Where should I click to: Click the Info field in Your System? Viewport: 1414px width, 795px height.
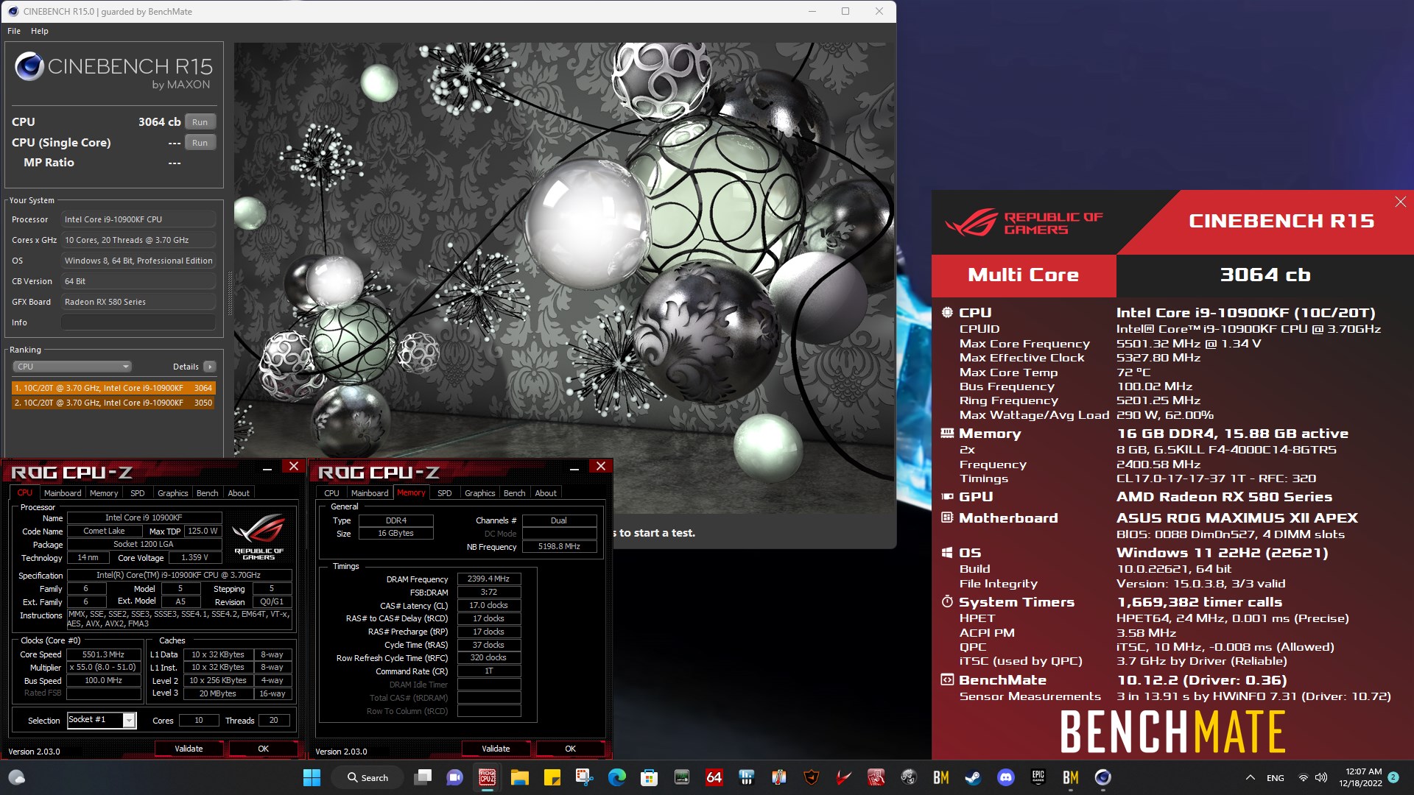click(138, 322)
